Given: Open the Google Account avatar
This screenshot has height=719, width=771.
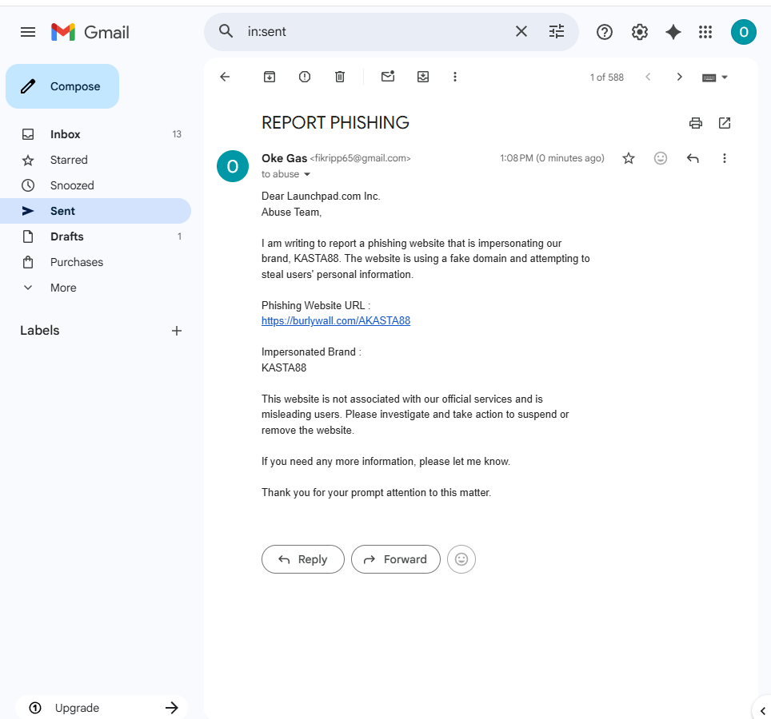Looking at the screenshot, I should coord(744,33).
